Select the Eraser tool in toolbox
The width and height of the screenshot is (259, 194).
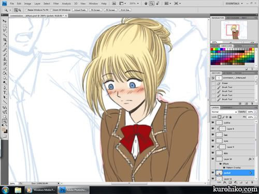(5, 69)
